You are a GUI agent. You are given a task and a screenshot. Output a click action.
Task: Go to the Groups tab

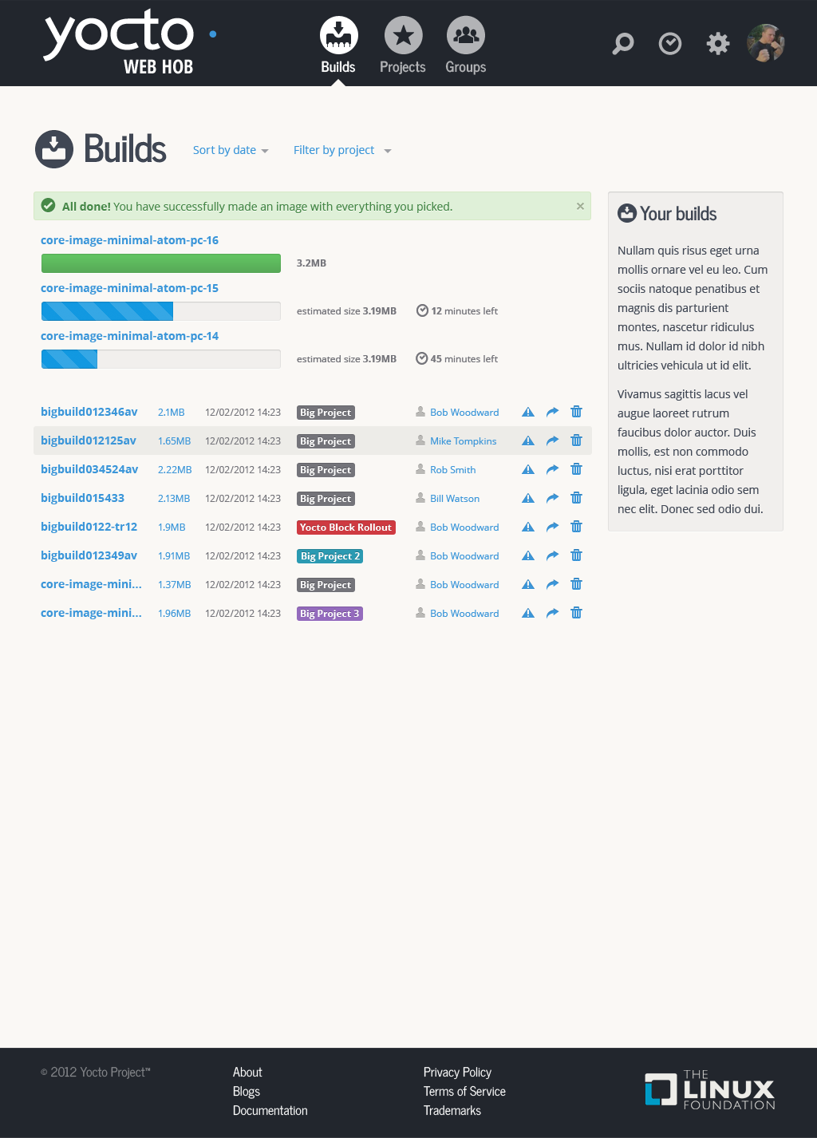[466, 45]
